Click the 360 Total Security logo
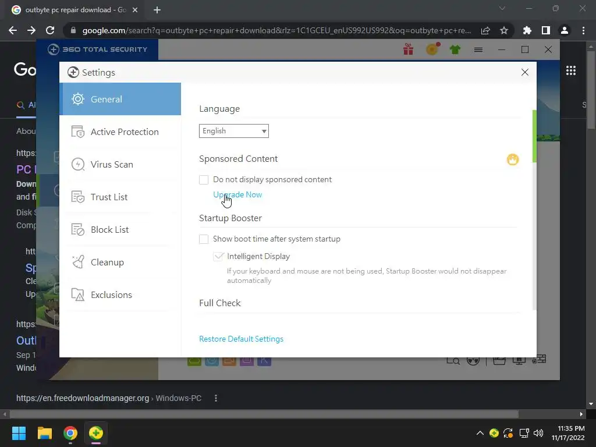This screenshot has height=447, width=596. pos(97,49)
